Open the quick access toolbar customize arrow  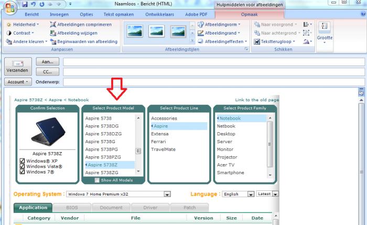(x=70, y=4)
